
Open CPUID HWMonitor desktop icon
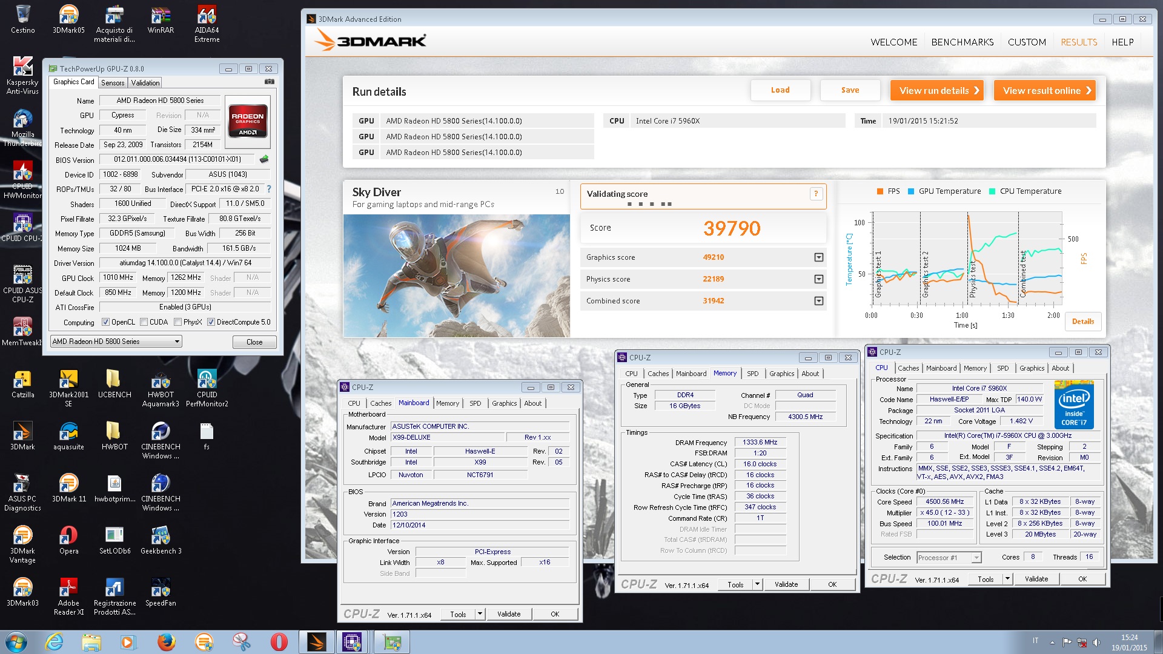(x=22, y=180)
